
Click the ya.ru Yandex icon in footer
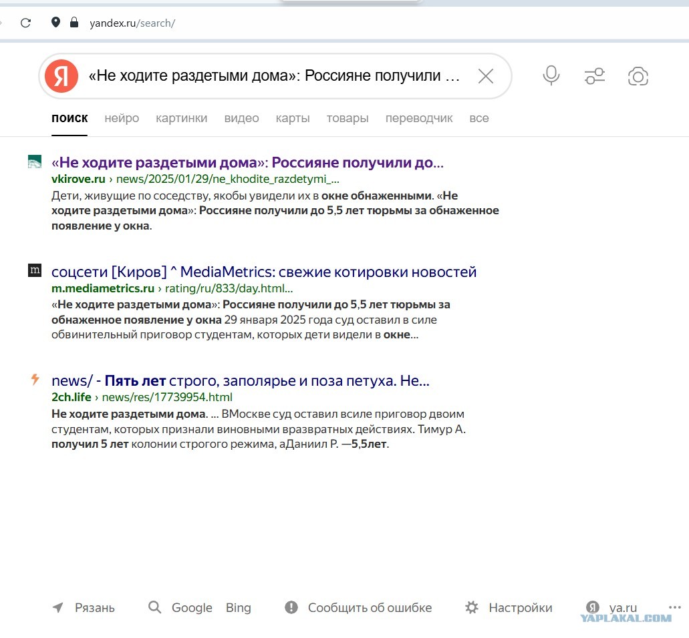[593, 607]
